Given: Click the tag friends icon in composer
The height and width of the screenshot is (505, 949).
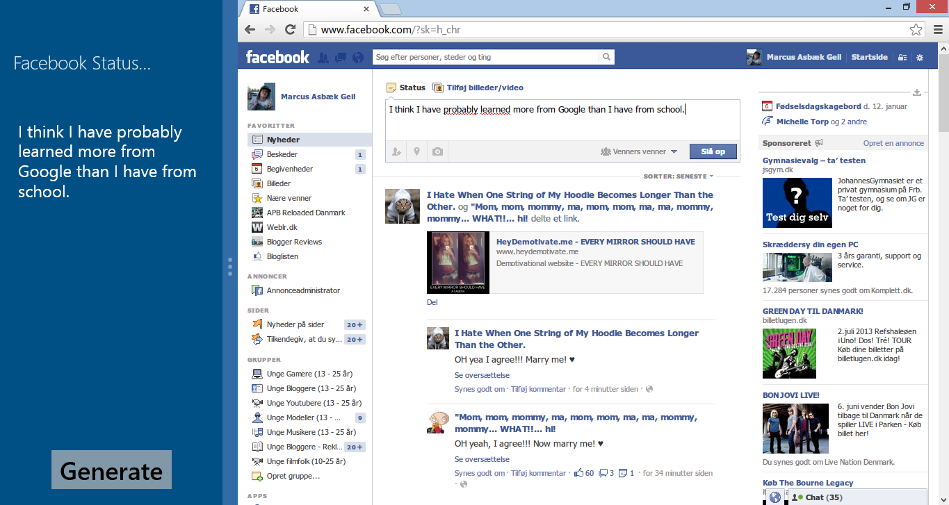Looking at the screenshot, I should click(396, 151).
